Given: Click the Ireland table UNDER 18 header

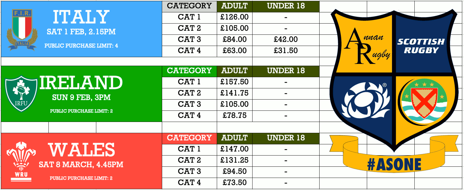Looking at the screenshot, I should 286,71.
